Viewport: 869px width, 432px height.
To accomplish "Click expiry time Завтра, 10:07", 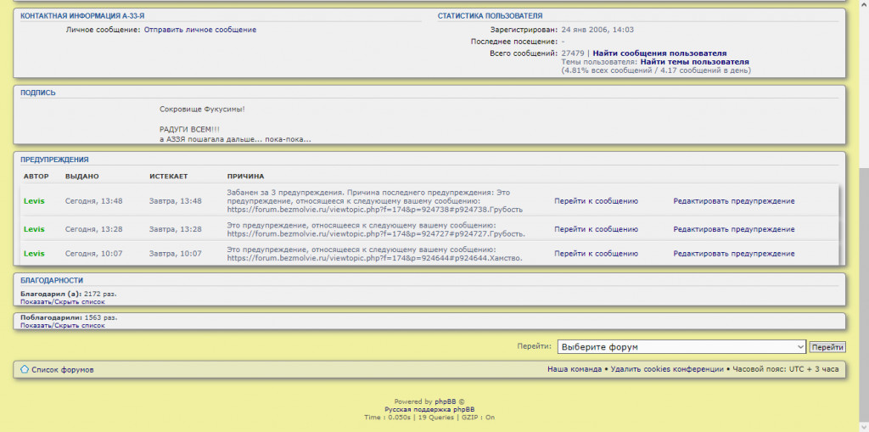I will [x=175, y=254].
